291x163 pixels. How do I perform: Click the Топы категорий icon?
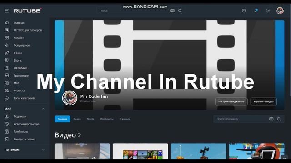coord(7,98)
